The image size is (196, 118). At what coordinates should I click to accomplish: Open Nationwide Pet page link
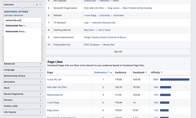coord(55,95)
